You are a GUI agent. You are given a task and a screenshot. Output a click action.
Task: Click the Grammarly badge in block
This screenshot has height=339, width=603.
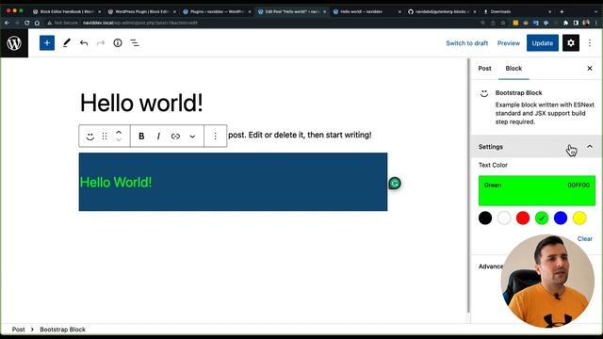395,184
